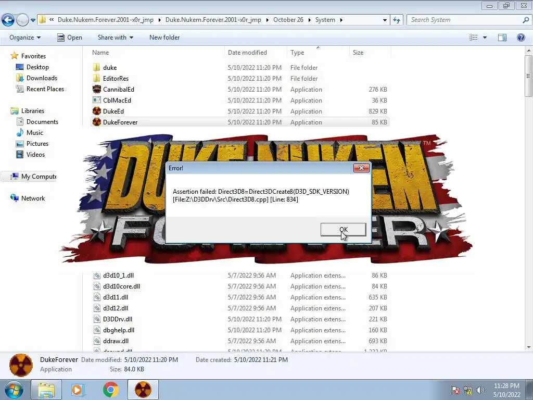The height and width of the screenshot is (400, 533).
Task: Open the Windows Start orb
Action: tap(13, 390)
